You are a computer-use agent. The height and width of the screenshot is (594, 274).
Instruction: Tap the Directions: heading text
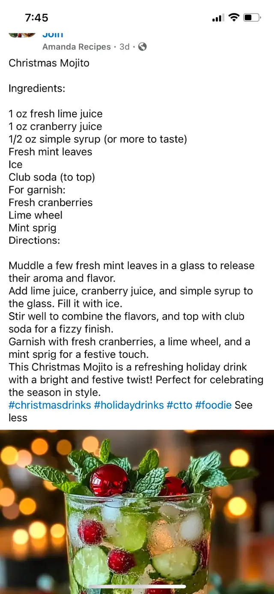coord(34,240)
